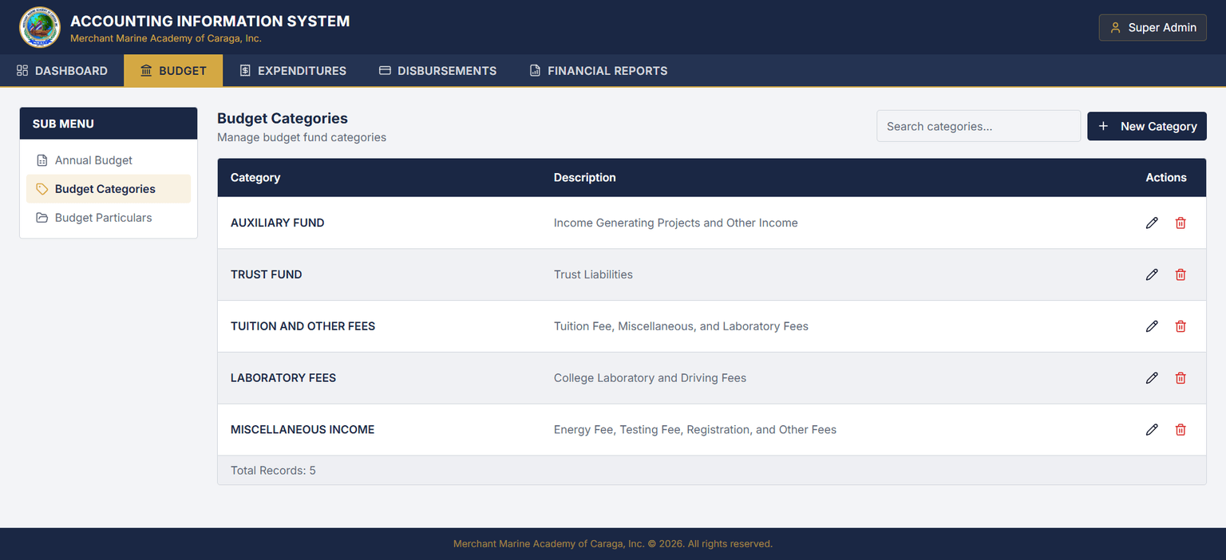Focus the Search categories input field
This screenshot has height=560, width=1226.
(979, 126)
